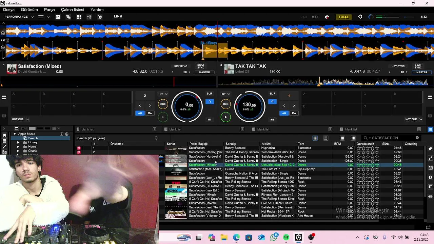The image size is (434, 244).
Task: Open WhatsApp from the taskbar
Action: tap(274, 237)
